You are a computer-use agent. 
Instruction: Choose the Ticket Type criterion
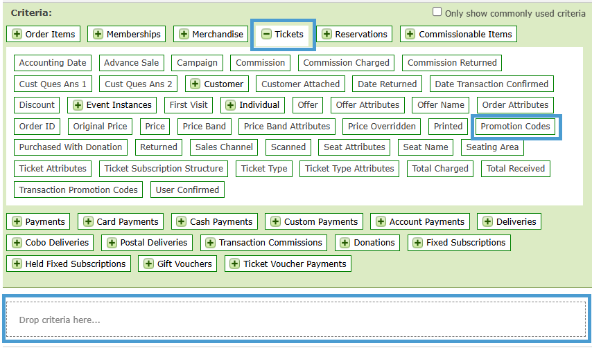pos(263,169)
